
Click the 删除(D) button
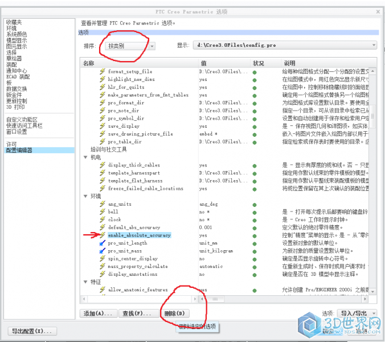175,313
